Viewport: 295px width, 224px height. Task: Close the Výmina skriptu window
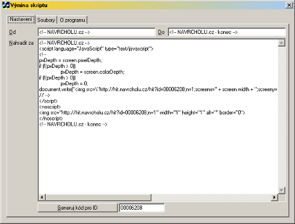click(x=289, y=5)
